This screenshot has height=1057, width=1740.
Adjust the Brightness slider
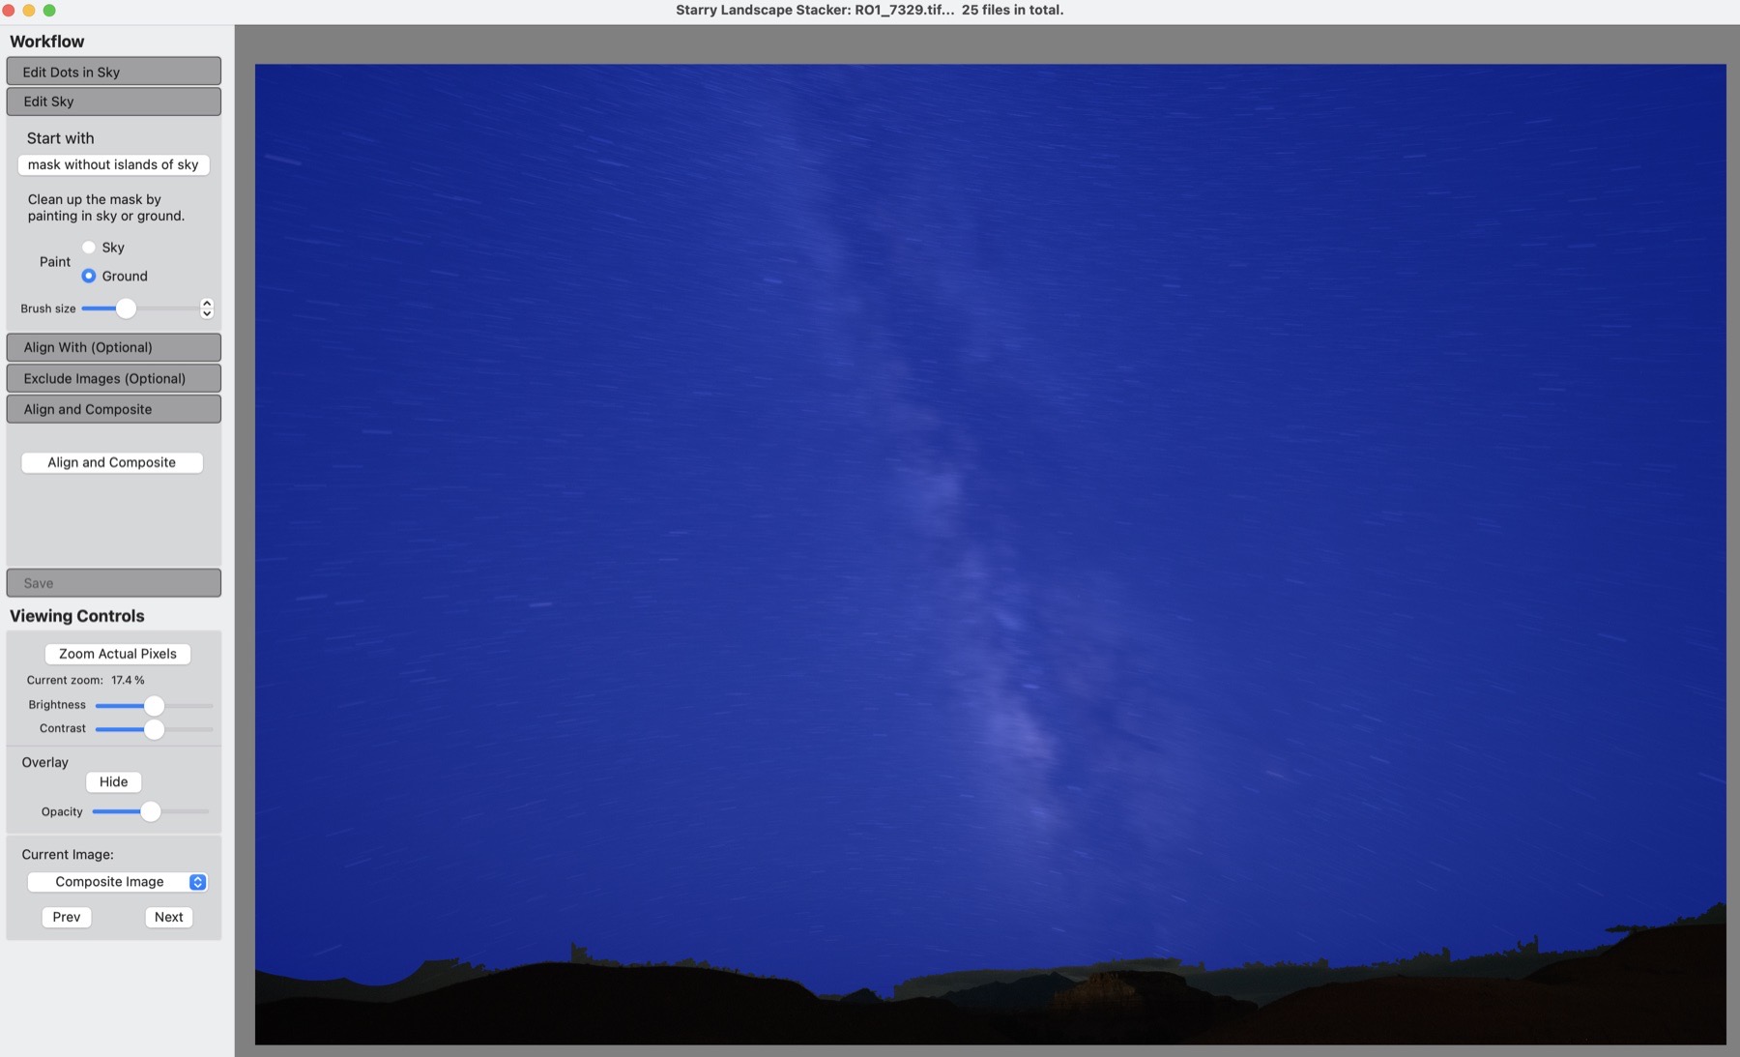pyautogui.click(x=154, y=705)
